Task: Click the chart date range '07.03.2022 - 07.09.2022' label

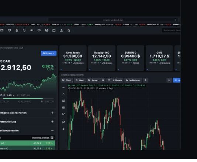Action: point(83,88)
